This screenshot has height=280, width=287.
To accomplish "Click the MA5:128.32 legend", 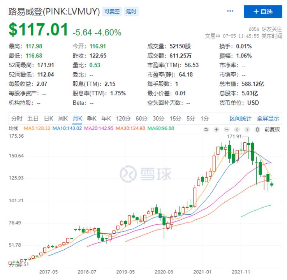I will pos(37,128).
